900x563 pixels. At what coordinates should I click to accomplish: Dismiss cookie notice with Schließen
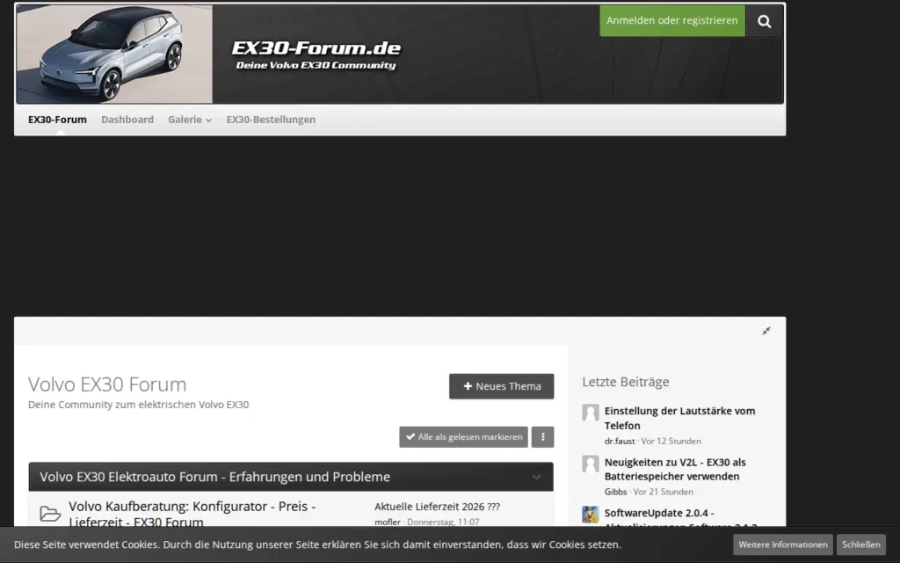click(x=861, y=545)
